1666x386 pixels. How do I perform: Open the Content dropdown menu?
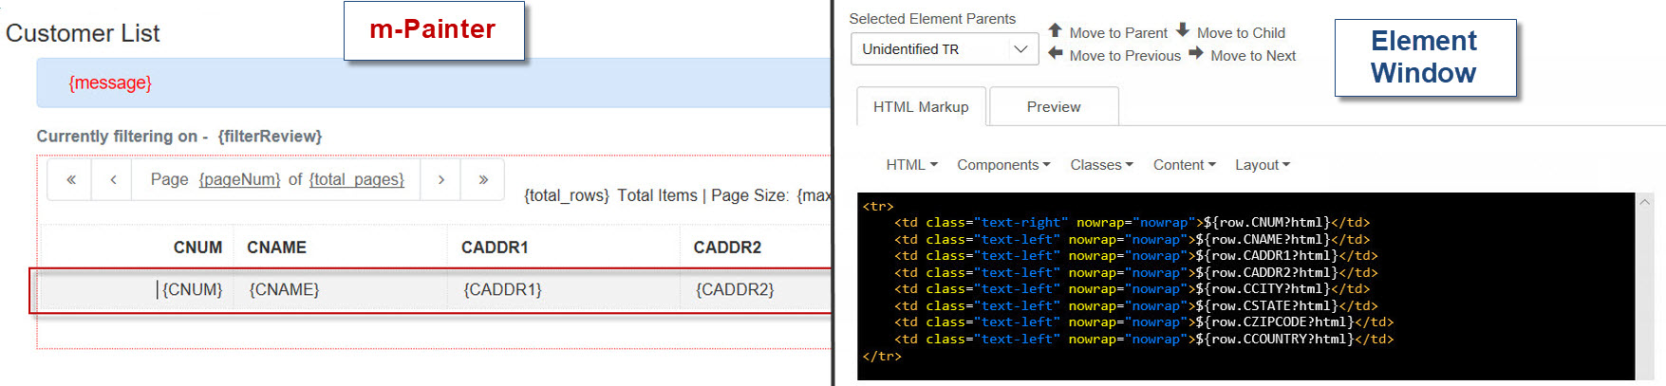pyautogui.click(x=1184, y=165)
